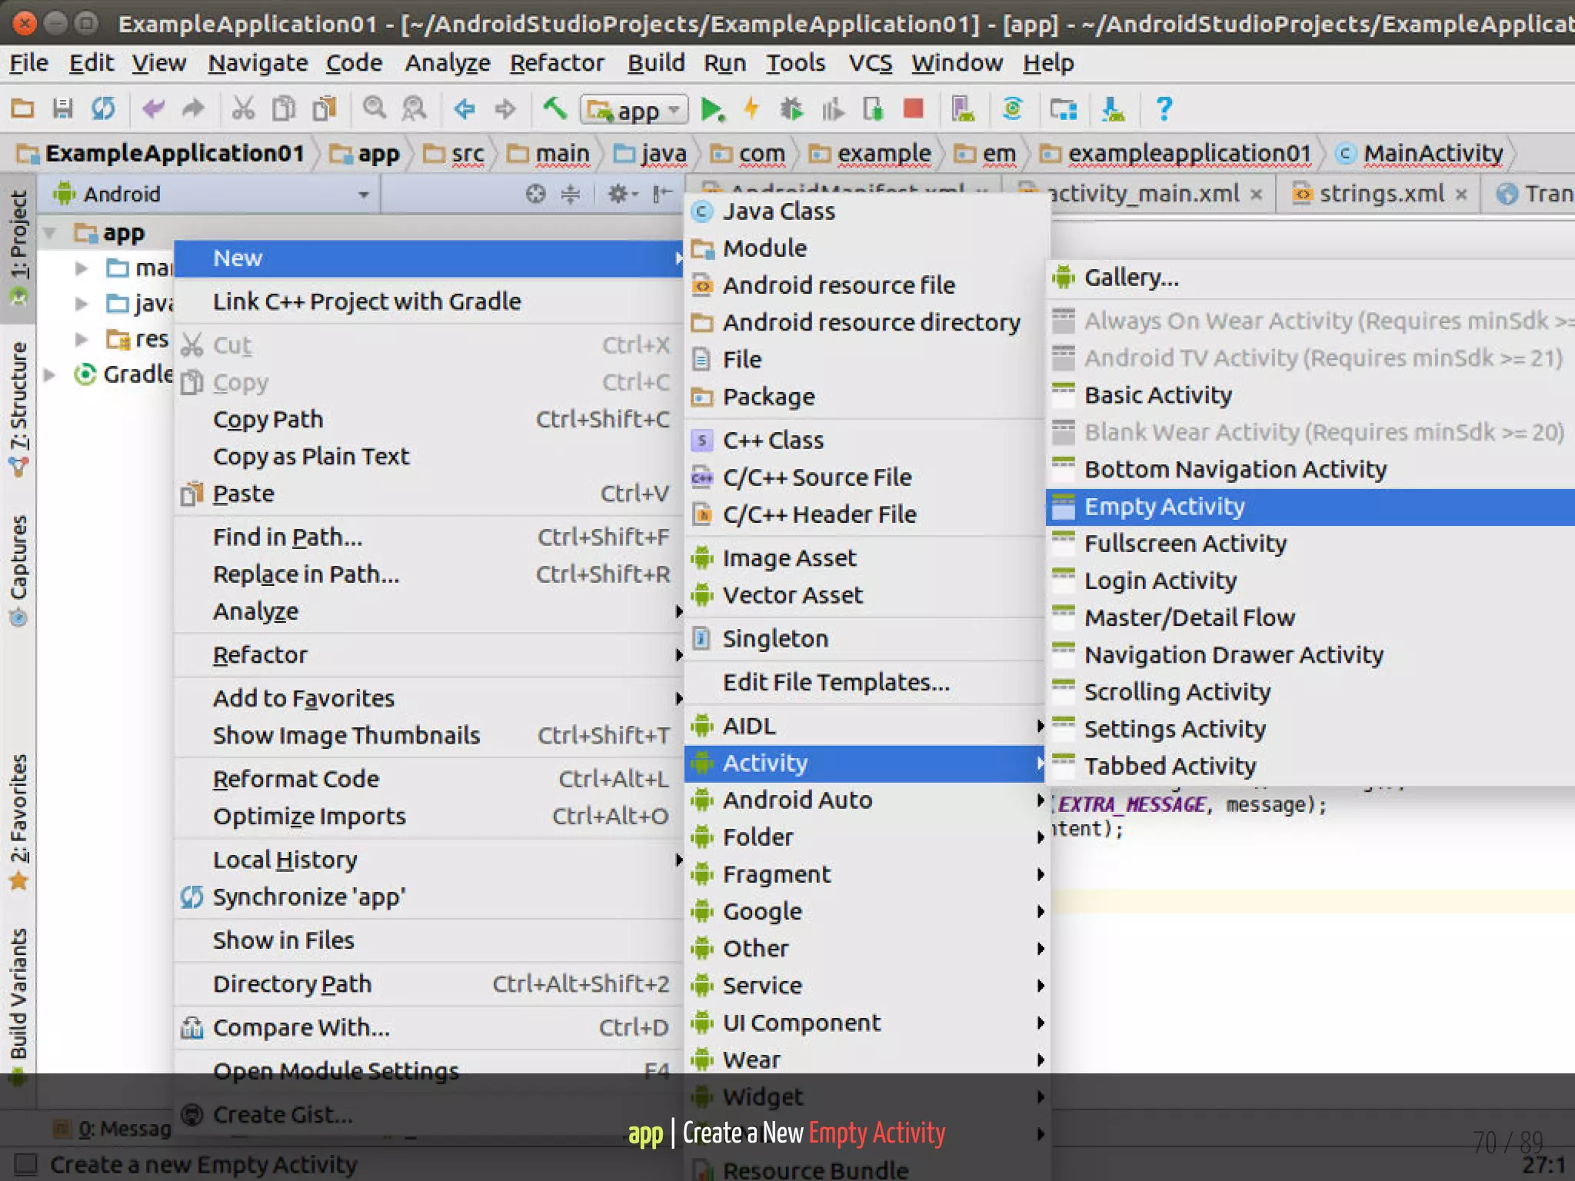
Task: Toggle the 2: Favorites tool window
Action: tap(18, 821)
